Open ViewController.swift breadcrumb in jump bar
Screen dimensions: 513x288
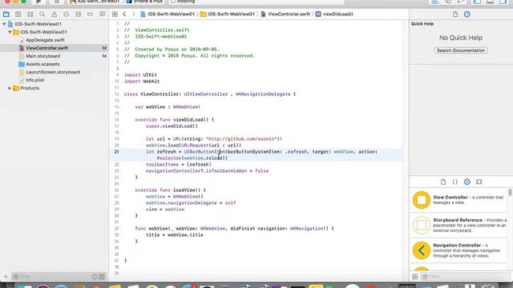[285, 14]
